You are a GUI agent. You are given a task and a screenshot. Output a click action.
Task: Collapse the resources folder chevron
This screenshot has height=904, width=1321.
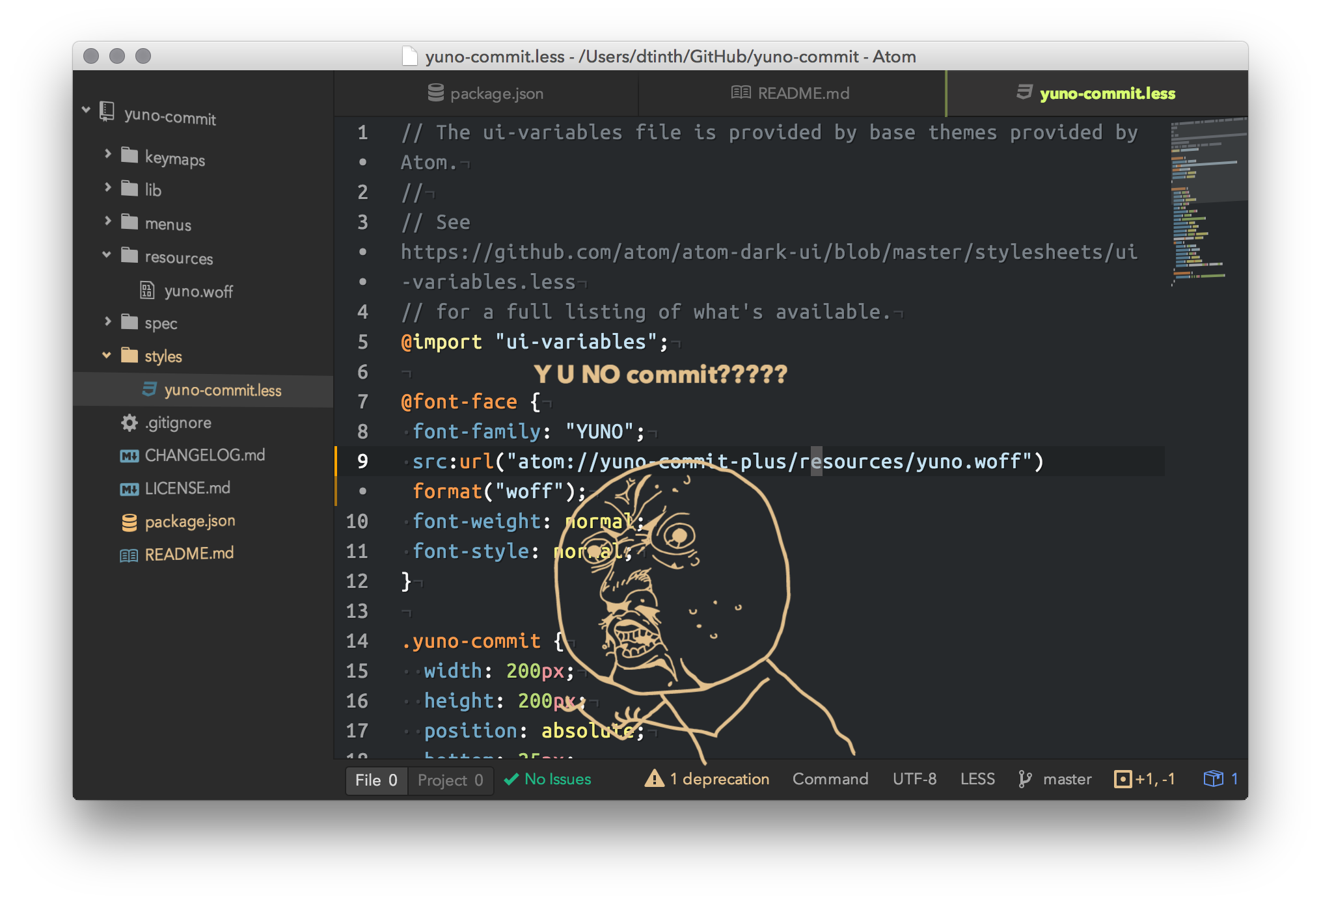[107, 255]
